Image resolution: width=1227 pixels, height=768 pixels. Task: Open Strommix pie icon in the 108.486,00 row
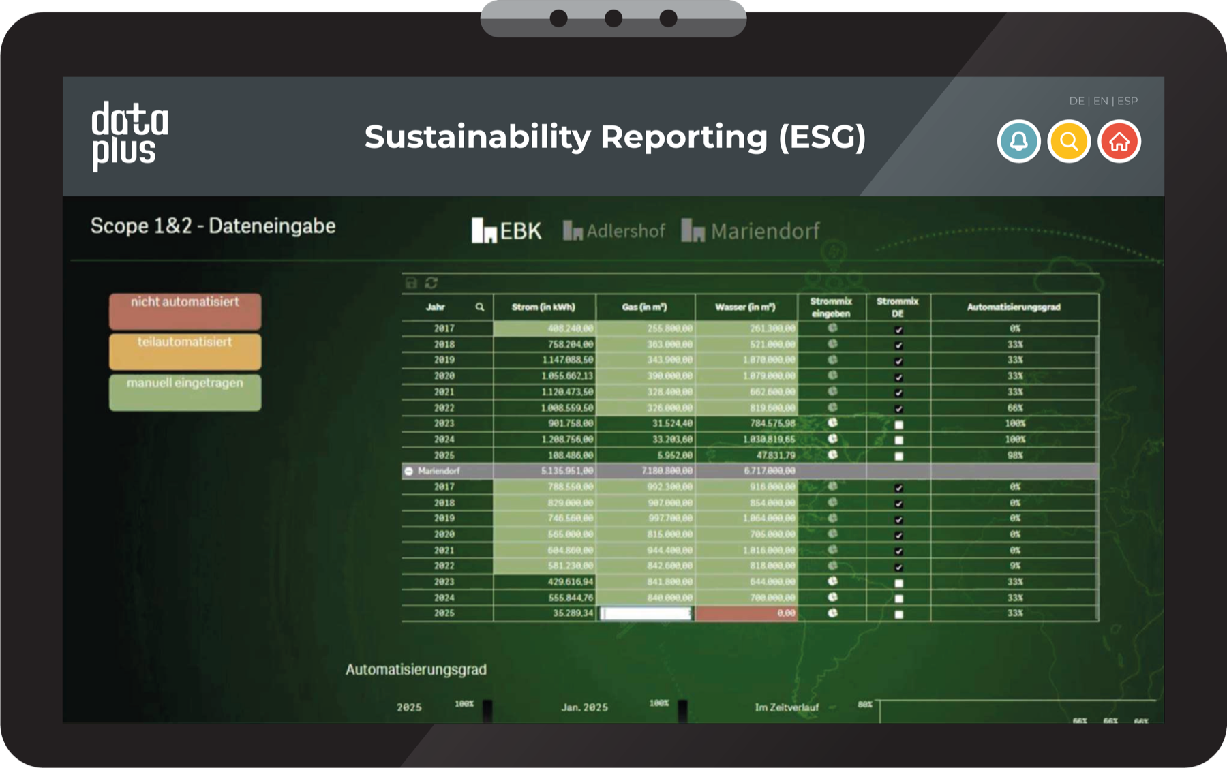coord(832,455)
